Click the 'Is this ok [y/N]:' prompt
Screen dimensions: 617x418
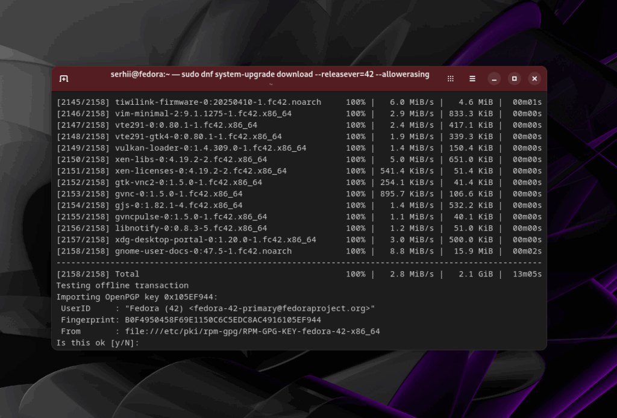[x=98, y=343]
